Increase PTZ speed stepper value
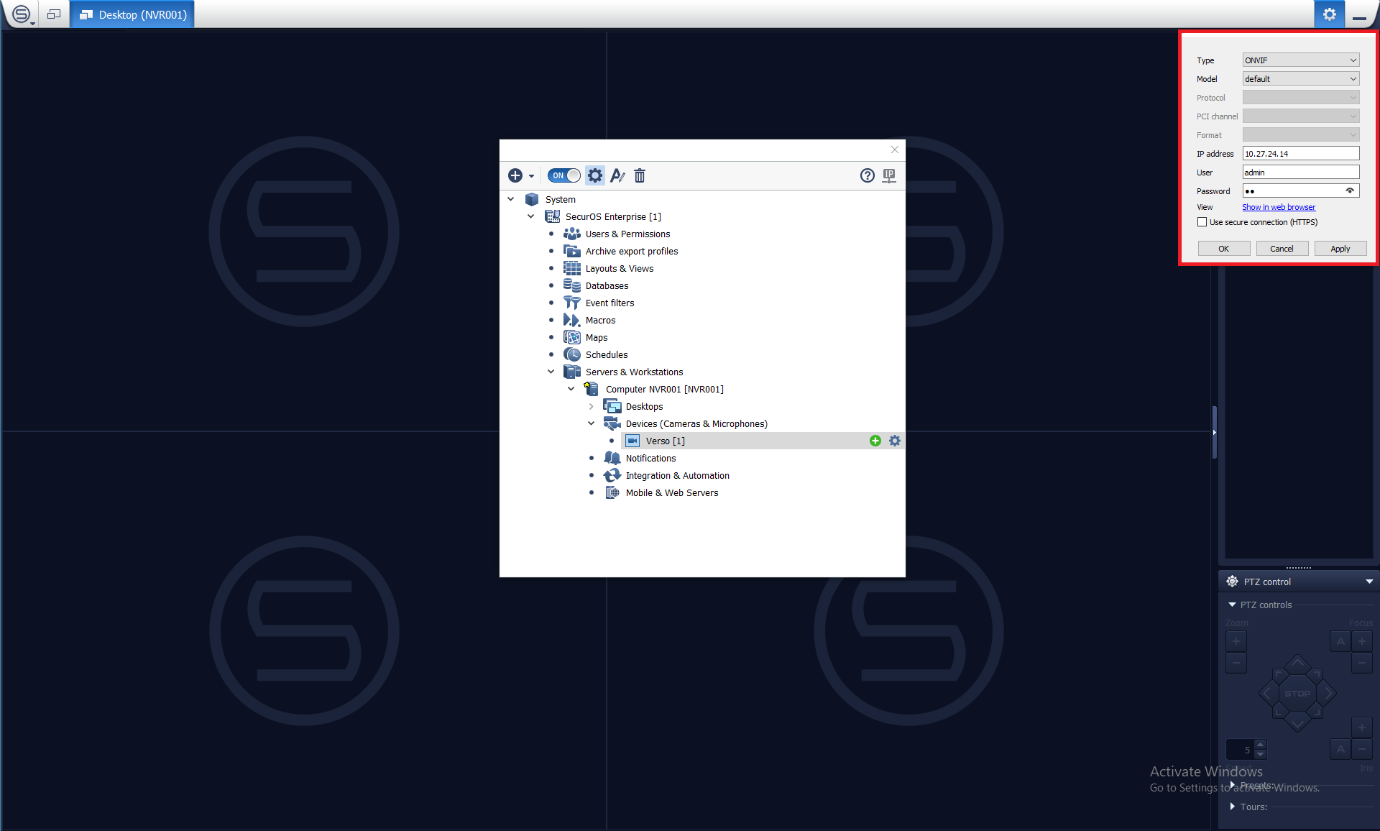This screenshot has height=831, width=1380. click(1260, 745)
